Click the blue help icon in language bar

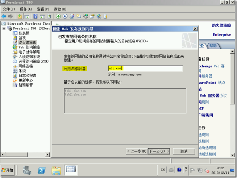[x=179, y=170]
